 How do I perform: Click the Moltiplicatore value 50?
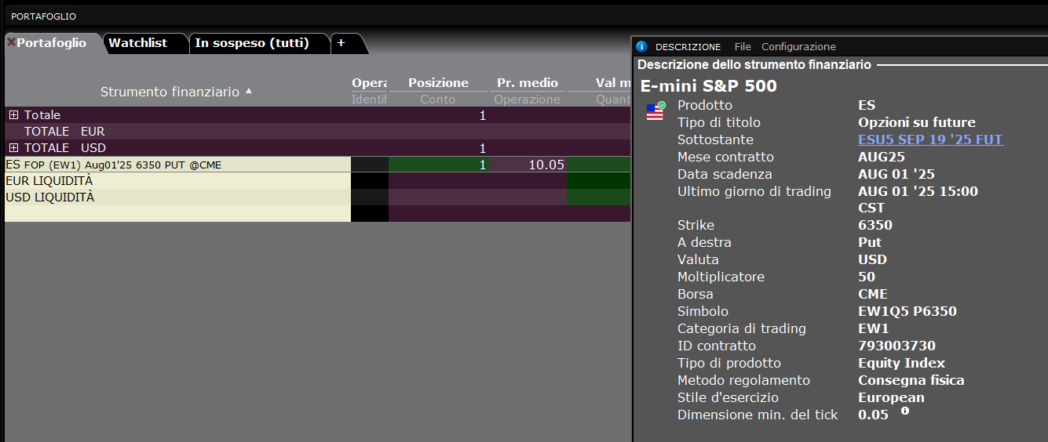pos(867,277)
